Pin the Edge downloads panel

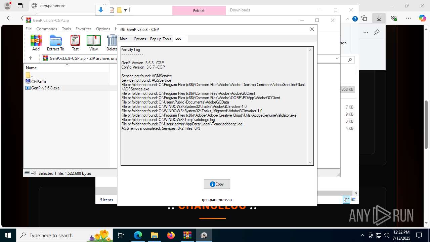click(x=377, y=32)
